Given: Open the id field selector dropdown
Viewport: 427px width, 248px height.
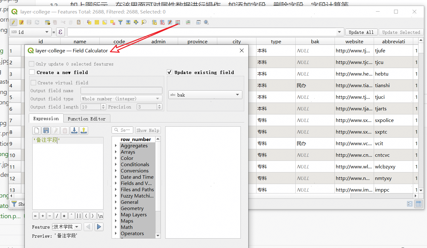Looking at the screenshot, I should [x=30, y=32].
